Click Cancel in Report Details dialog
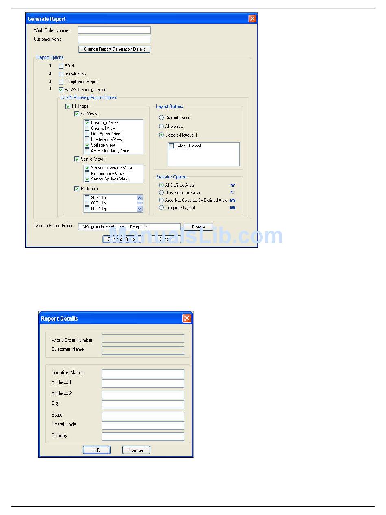Screen dimensions: 386x515 click(136, 450)
